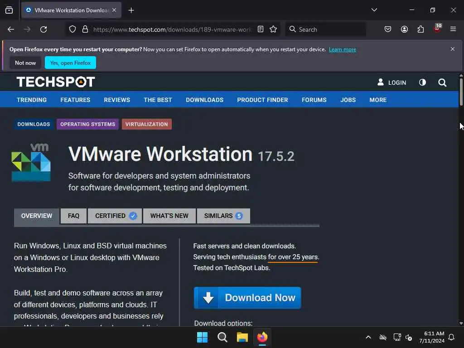Click Not now in Firefox prompt
464x348 pixels.
pyautogui.click(x=25, y=63)
